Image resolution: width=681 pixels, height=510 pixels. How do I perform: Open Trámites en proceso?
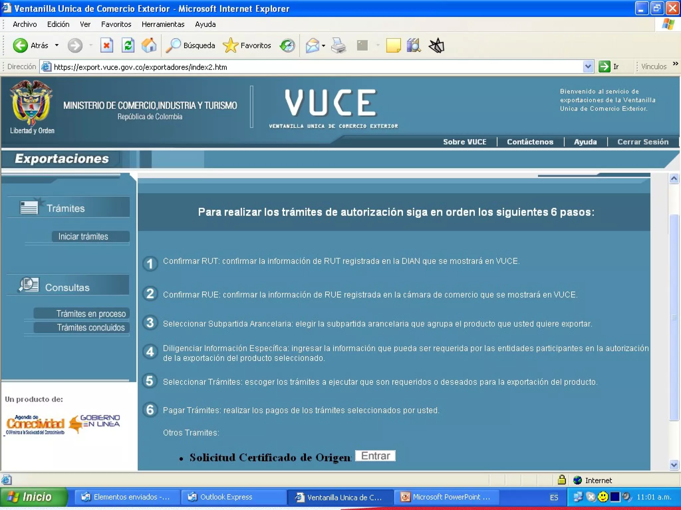[x=91, y=314]
